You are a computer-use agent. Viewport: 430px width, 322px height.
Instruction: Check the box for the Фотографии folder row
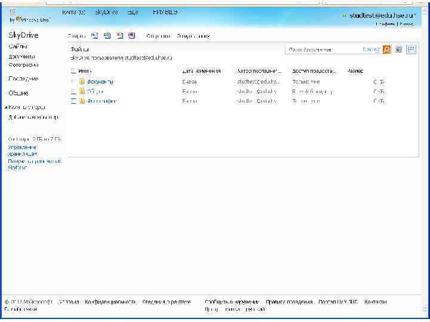tap(73, 101)
